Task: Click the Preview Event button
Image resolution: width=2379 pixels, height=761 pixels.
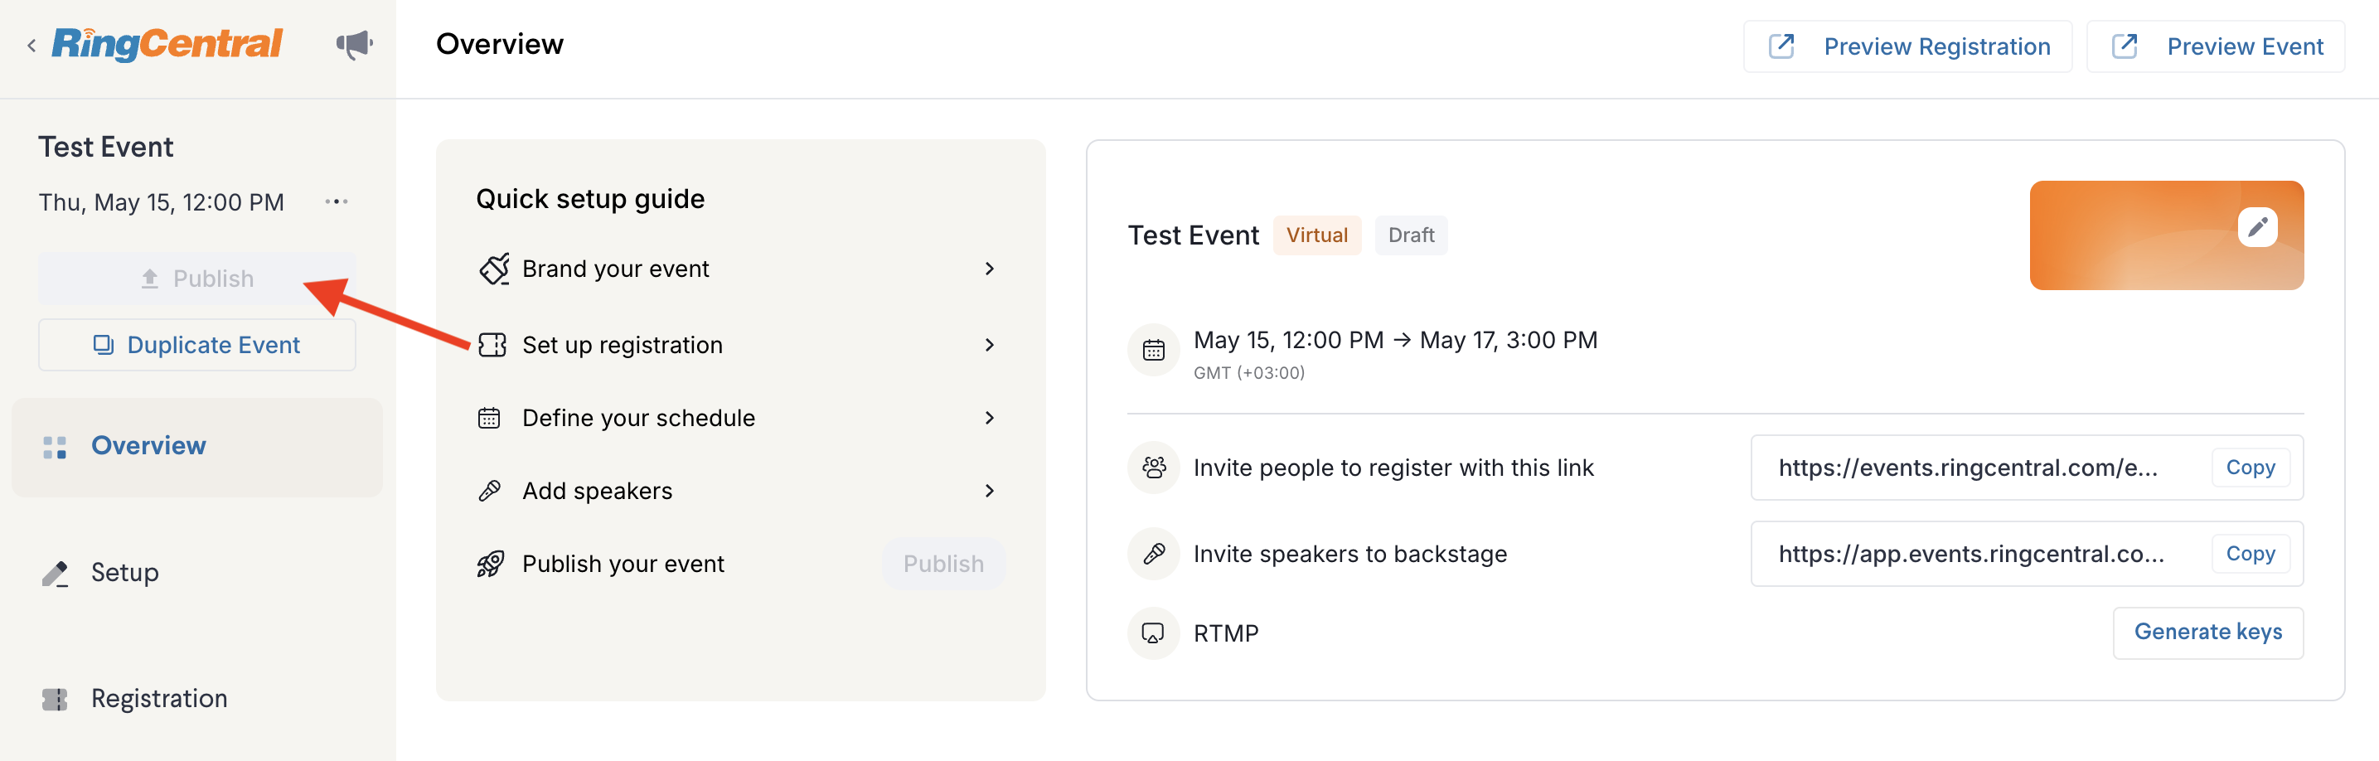Action: tap(2215, 46)
